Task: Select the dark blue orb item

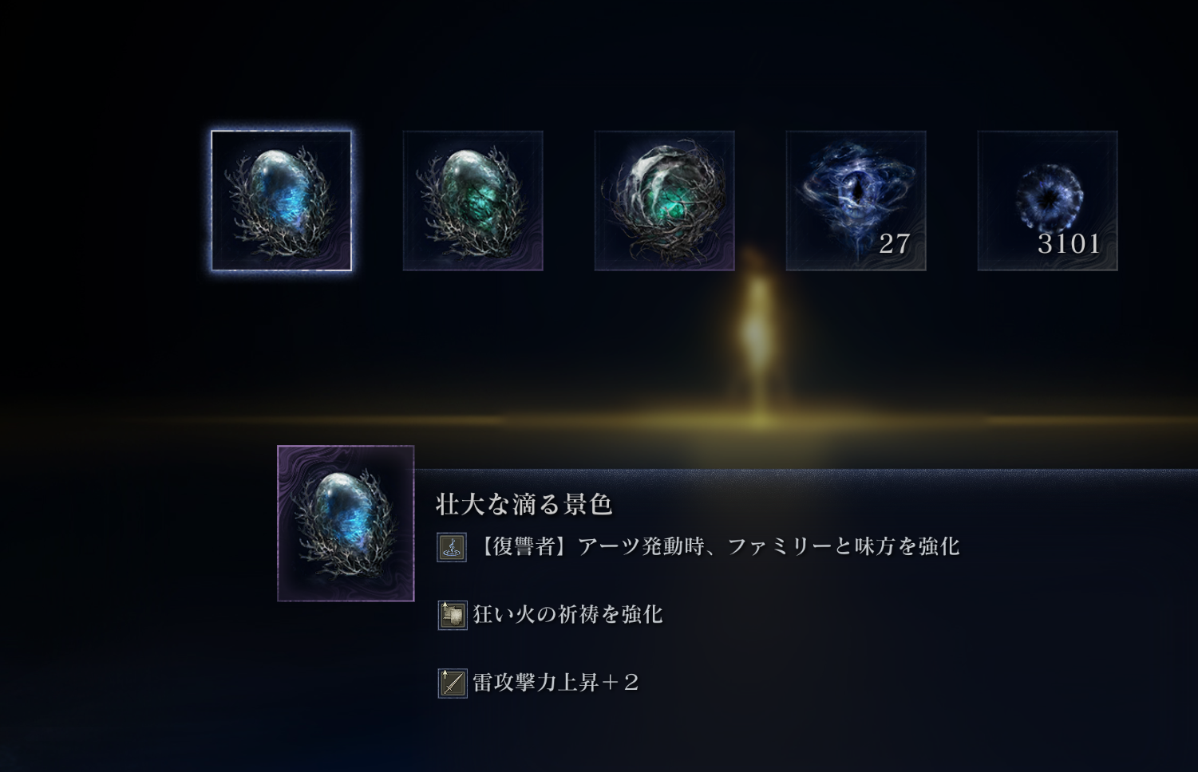Action: click(1048, 201)
